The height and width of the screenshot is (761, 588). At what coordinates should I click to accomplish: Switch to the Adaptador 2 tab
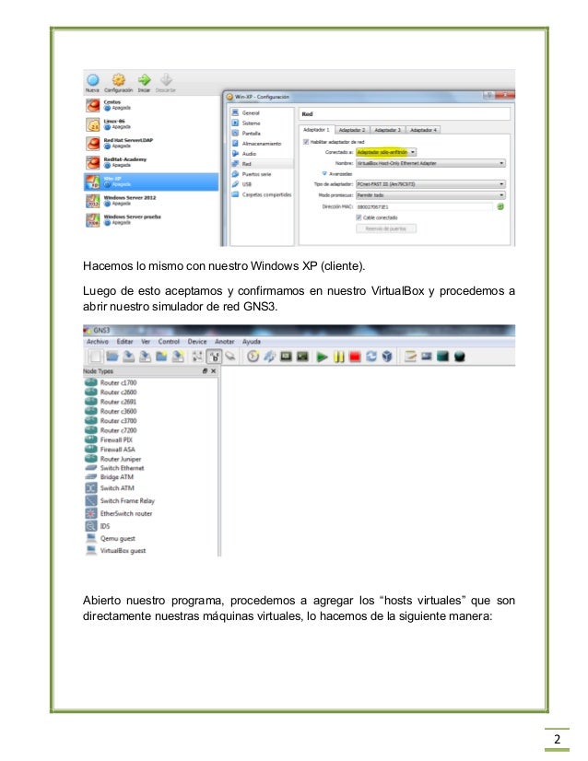pyautogui.click(x=352, y=130)
